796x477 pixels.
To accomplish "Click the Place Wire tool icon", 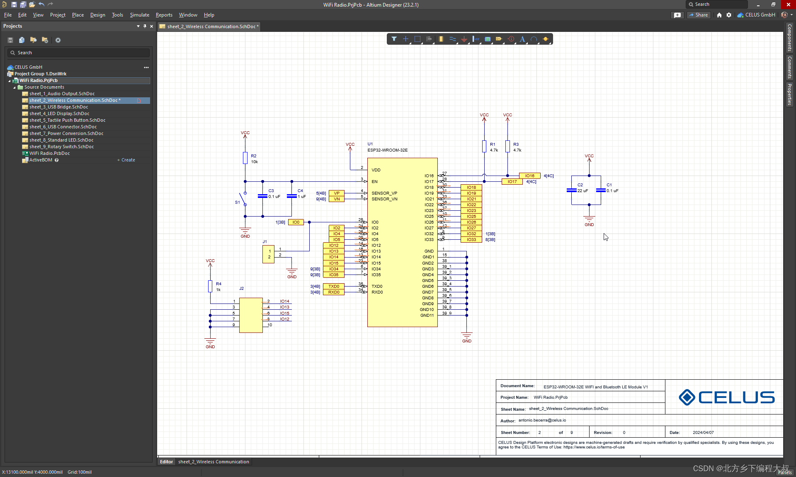I will [452, 39].
